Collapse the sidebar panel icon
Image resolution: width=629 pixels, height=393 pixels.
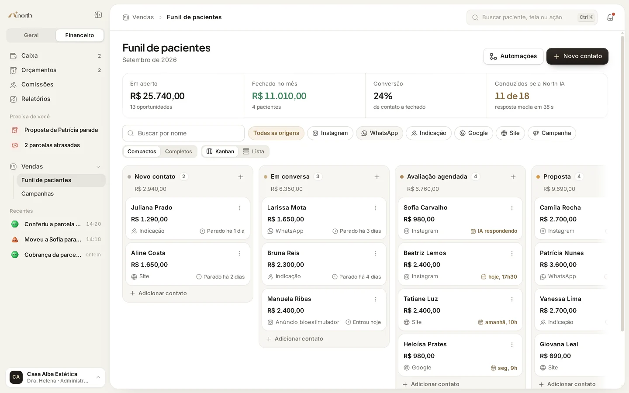(x=98, y=15)
